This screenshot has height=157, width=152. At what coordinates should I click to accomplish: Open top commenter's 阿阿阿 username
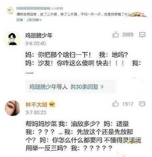coord(33,8)
